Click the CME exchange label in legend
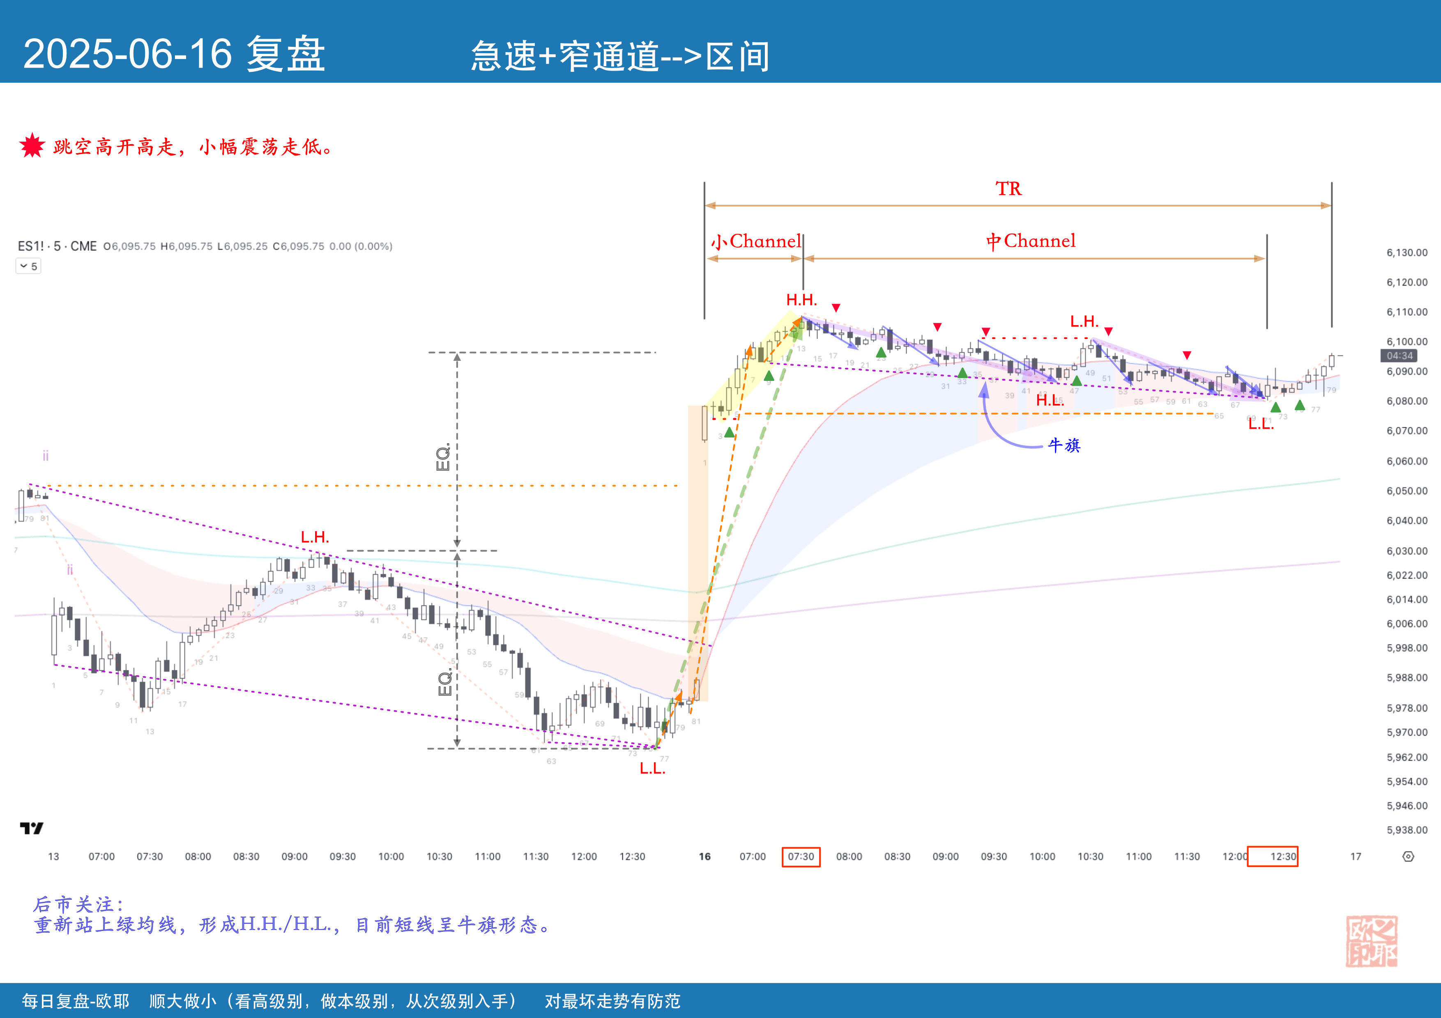The width and height of the screenshot is (1441, 1018). click(83, 247)
